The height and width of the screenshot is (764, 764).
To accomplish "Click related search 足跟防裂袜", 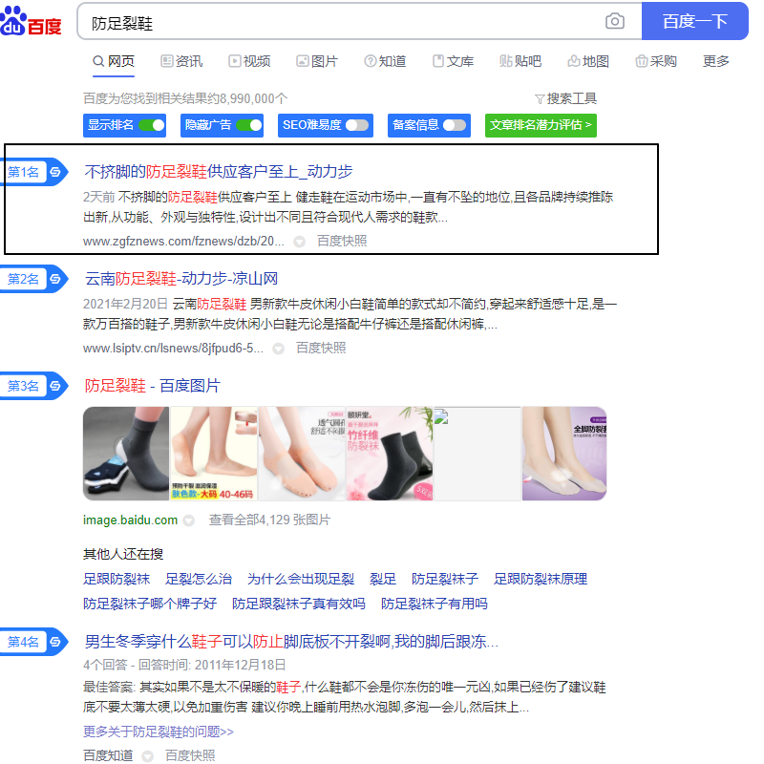I will (117, 579).
